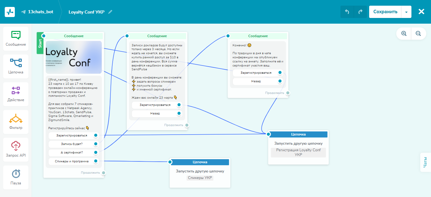Save the flow with Сохранить button
The height and width of the screenshot is (197, 431).
(385, 12)
